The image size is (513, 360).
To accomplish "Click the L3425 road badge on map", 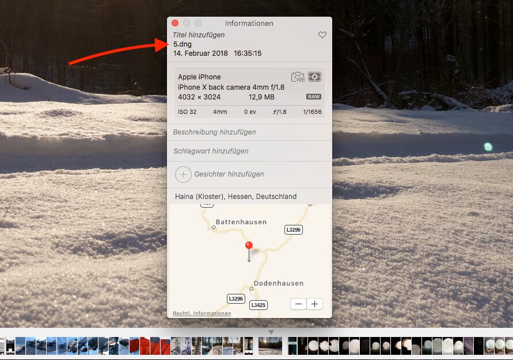I will [258, 305].
